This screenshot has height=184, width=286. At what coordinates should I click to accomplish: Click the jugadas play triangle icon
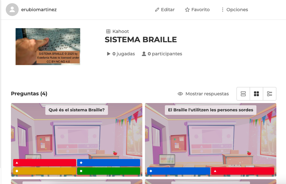[109, 54]
